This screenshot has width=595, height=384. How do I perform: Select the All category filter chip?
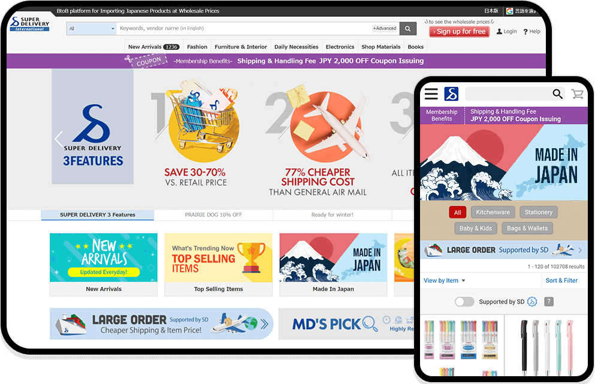click(457, 212)
